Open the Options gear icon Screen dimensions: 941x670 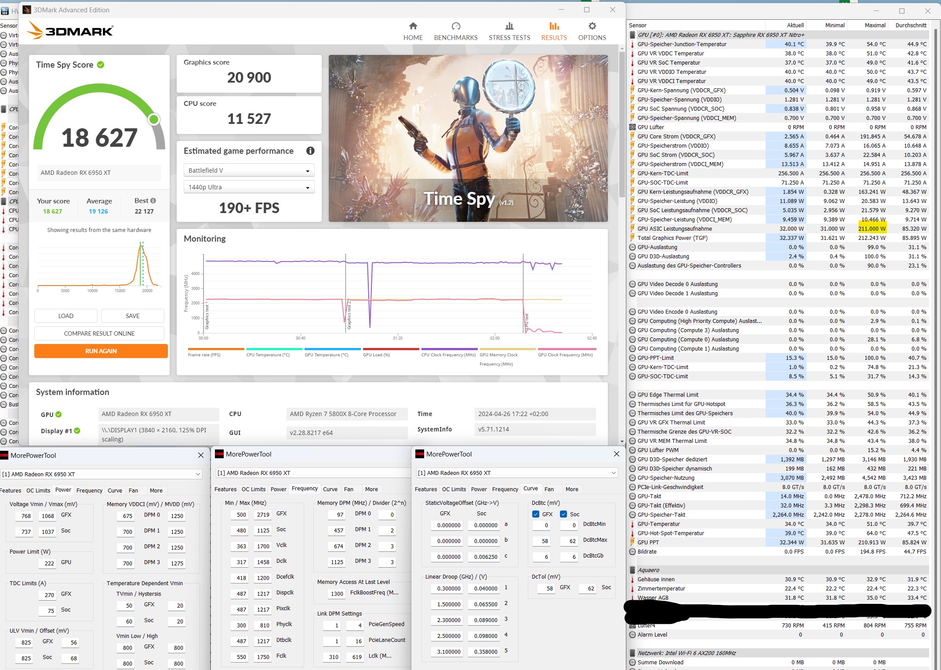click(x=592, y=26)
